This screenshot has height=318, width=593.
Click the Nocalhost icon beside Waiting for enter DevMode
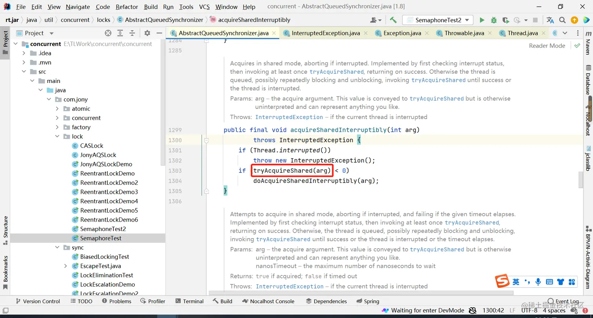[385, 311]
